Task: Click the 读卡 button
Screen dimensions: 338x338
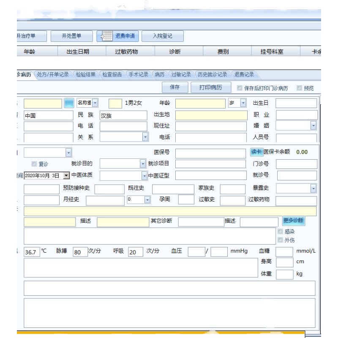Action: (x=256, y=152)
